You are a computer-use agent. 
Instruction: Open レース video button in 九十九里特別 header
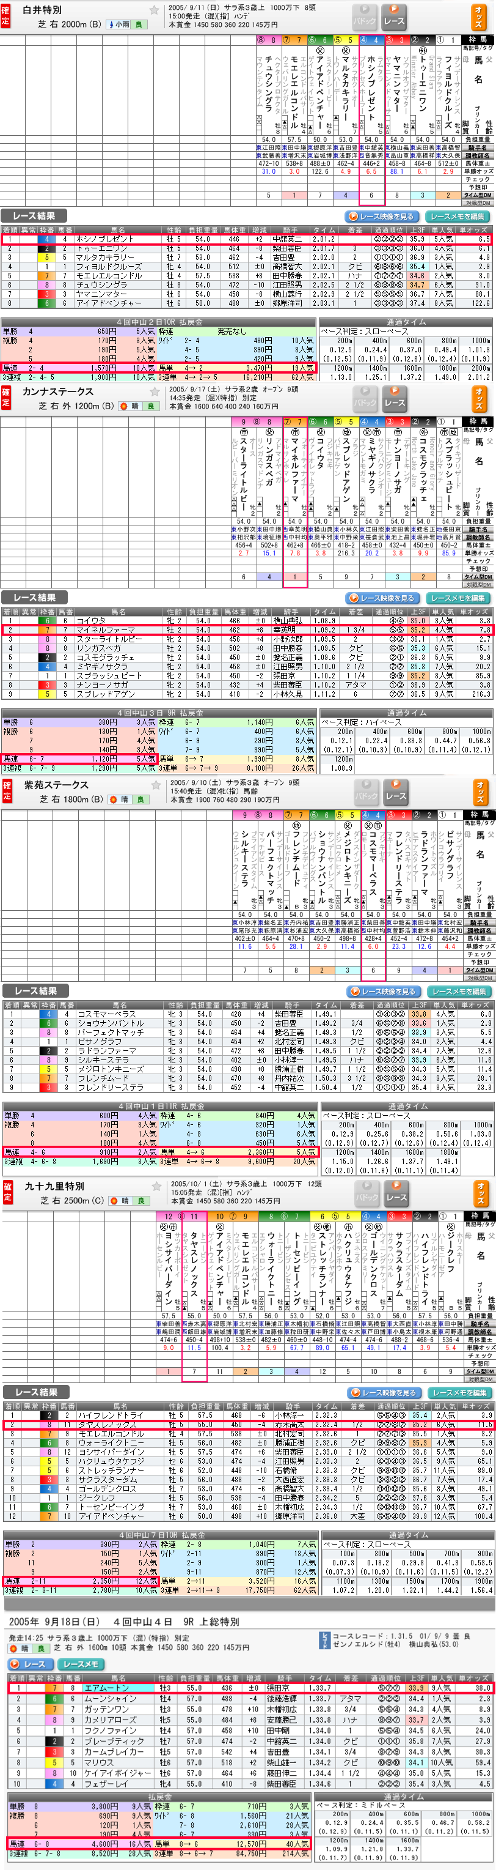[396, 1193]
